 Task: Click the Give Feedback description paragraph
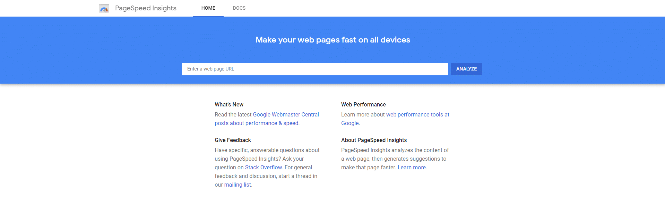(267, 167)
